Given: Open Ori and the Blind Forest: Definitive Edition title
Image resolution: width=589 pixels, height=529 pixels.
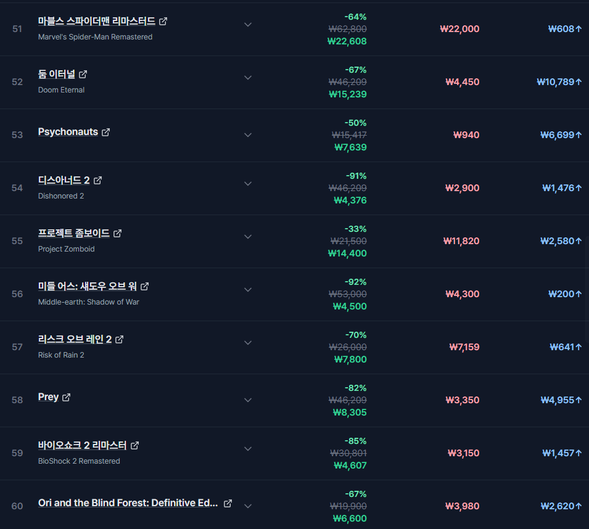Looking at the screenshot, I should click(x=128, y=503).
